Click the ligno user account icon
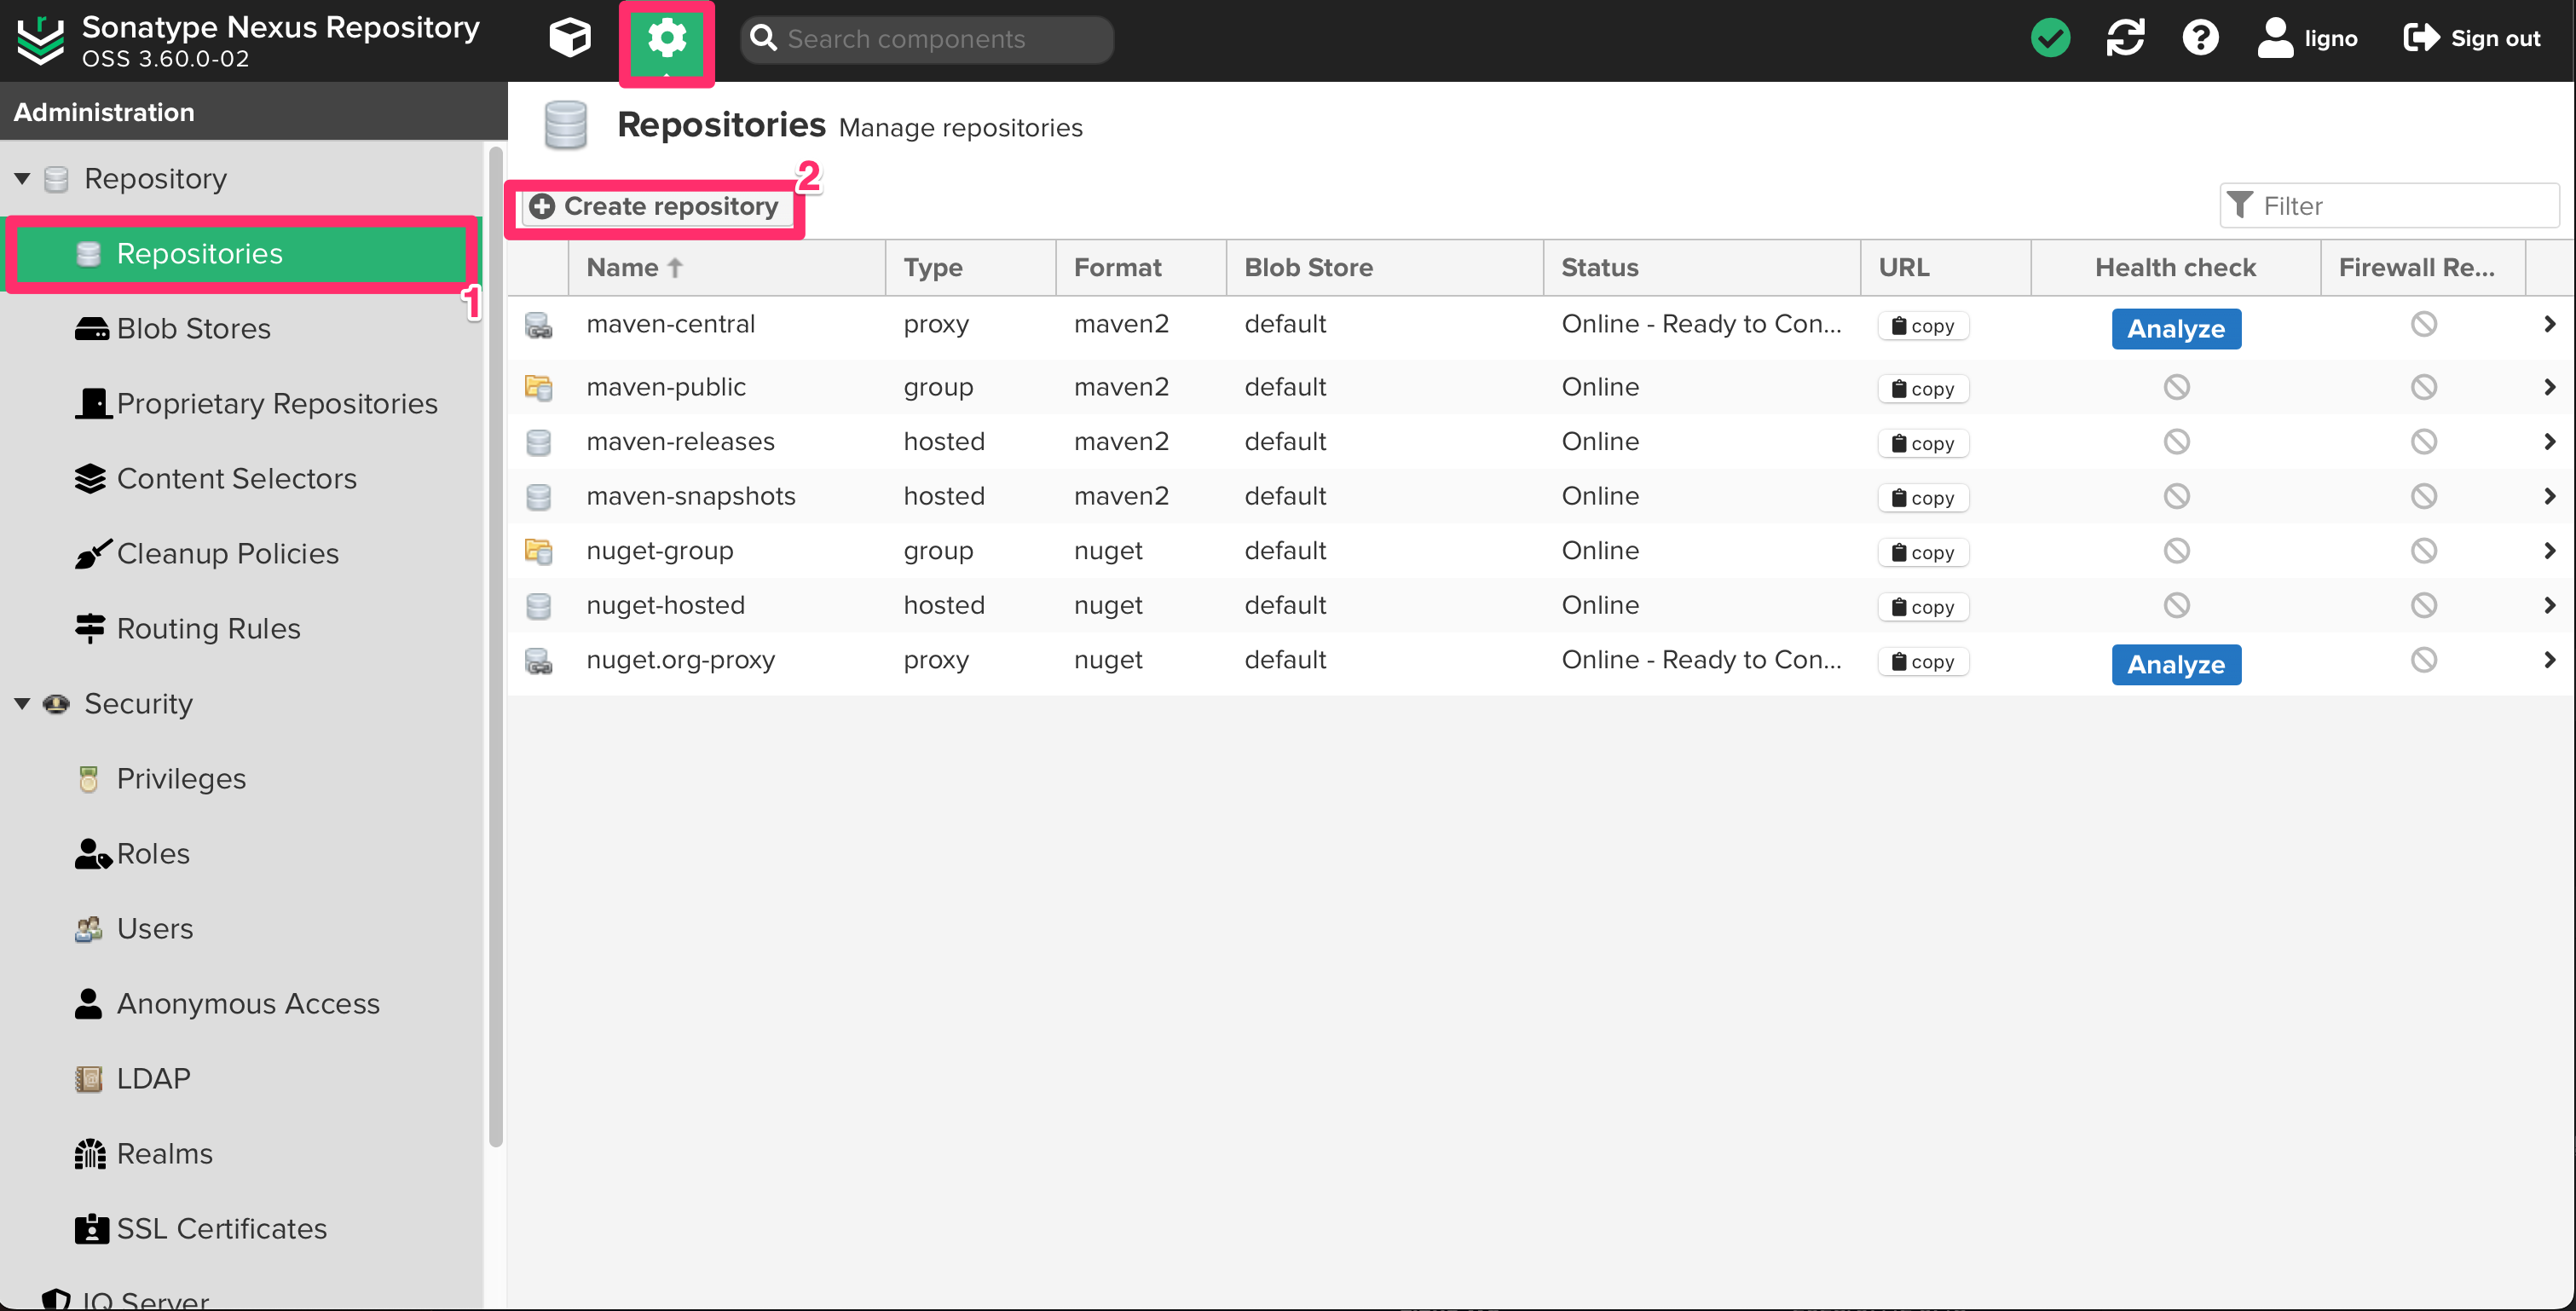The height and width of the screenshot is (1311, 2576). click(2274, 39)
